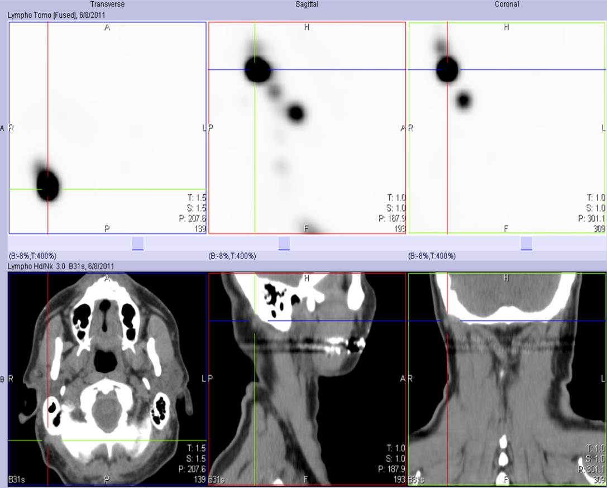Click the lower smaller focus in coronal SPECT view
Viewport: 607px width, 488px height.
click(463, 101)
